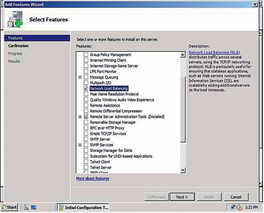This screenshot has width=264, height=213.
Task: Click the Next button
Action: (x=182, y=197)
